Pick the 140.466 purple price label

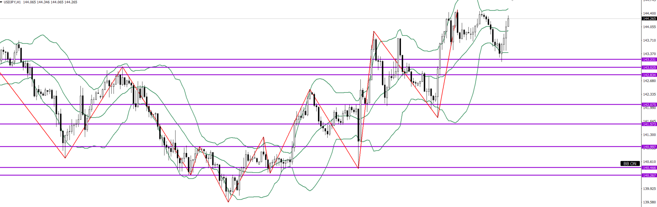[x=649, y=168]
